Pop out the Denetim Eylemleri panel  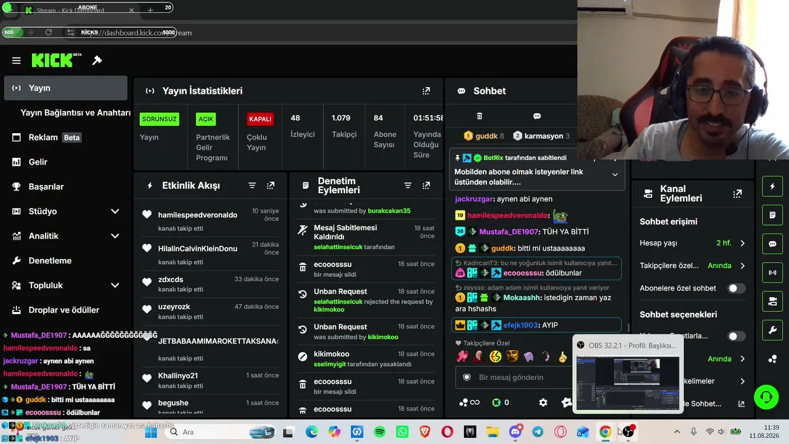tap(426, 186)
